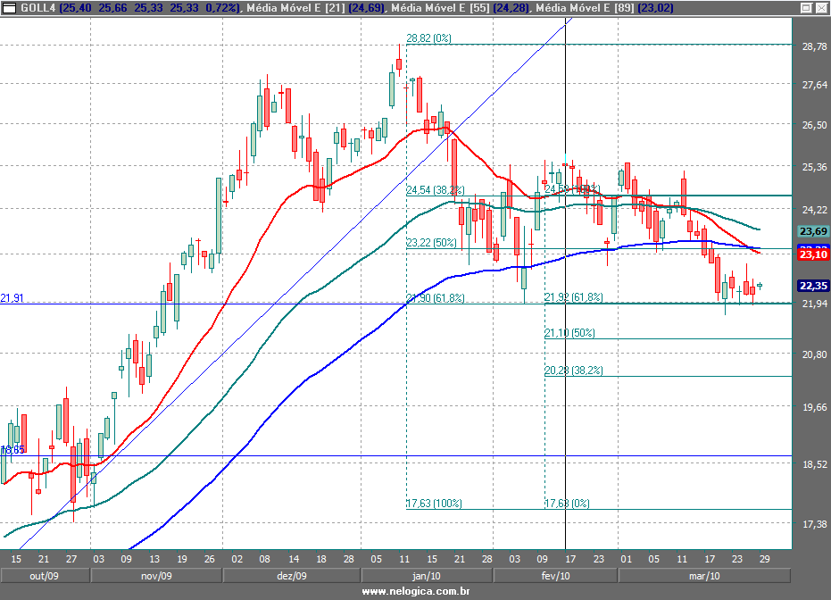Screen dimensions: 831x600
Task: Click the out/09 month bar
Action: click(45, 576)
